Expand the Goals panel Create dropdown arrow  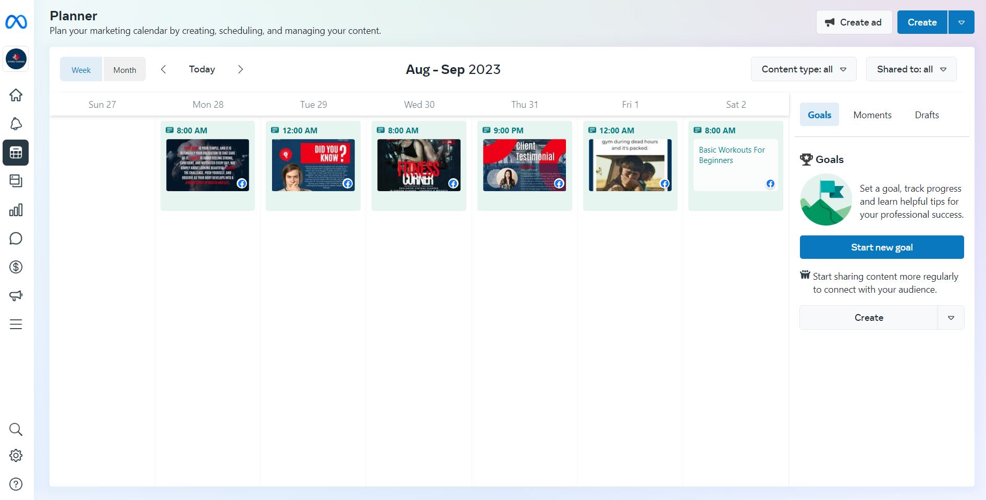tap(951, 318)
